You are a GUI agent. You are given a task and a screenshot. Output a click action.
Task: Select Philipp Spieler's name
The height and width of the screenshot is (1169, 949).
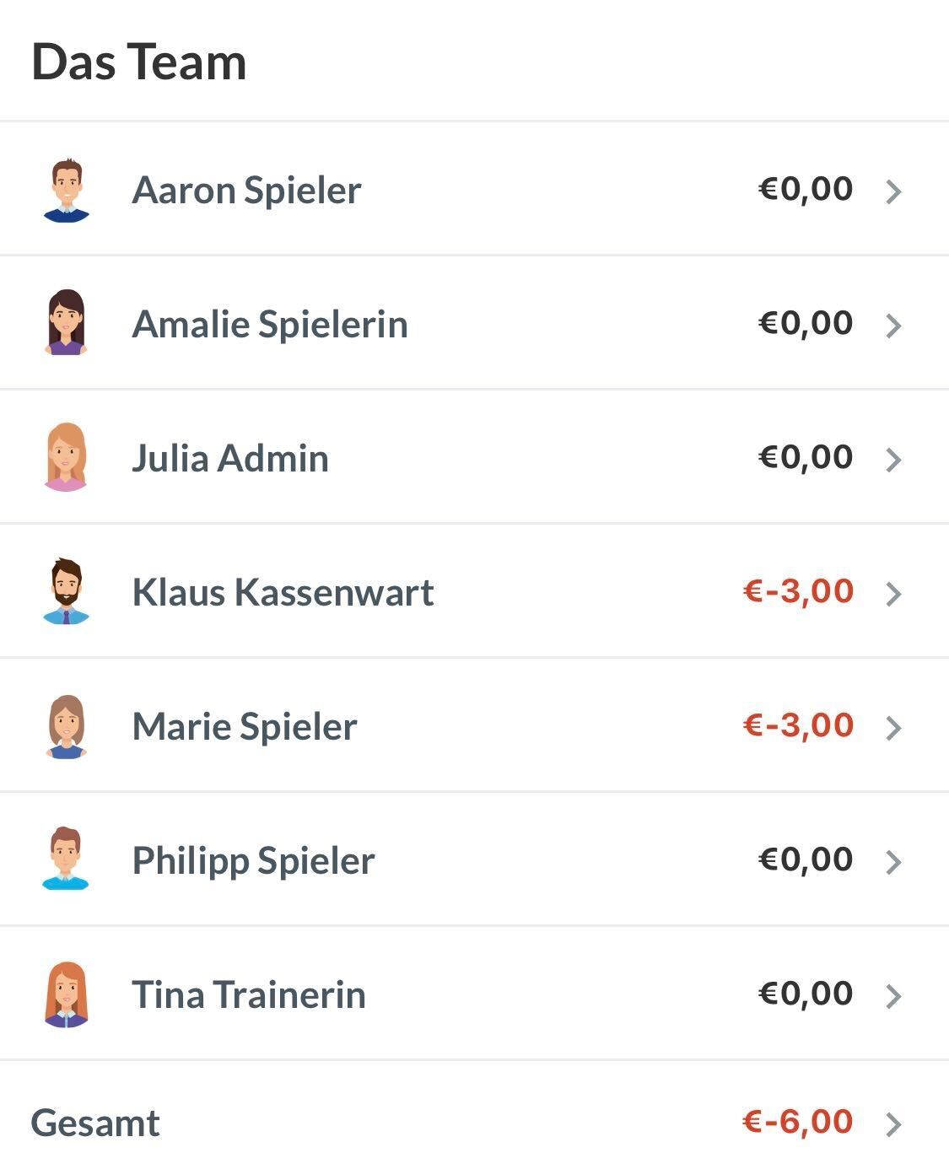point(253,860)
